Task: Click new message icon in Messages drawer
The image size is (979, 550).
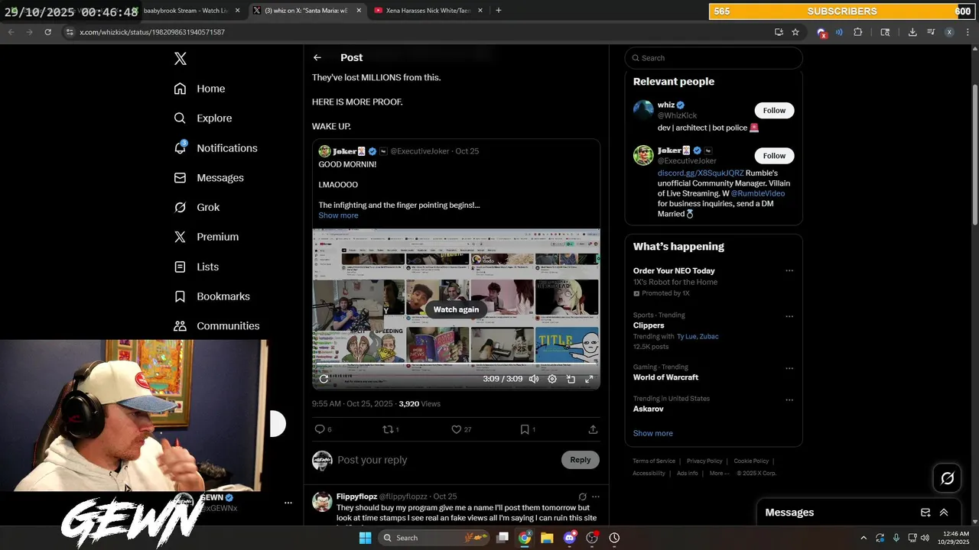Action: (925, 513)
